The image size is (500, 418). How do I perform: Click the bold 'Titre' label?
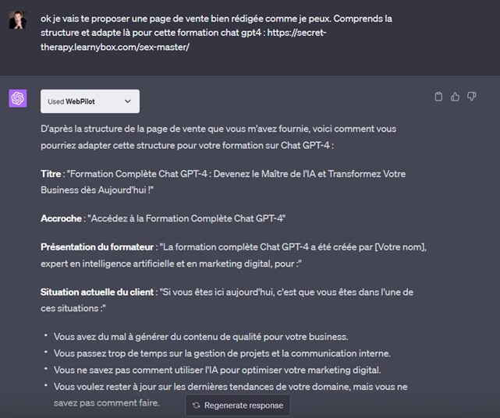[51, 174]
